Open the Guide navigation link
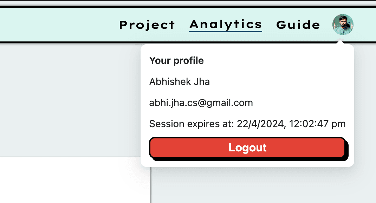 [x=298, y=25]
